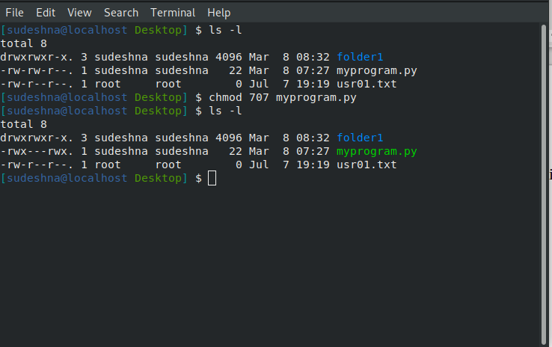Viewport: 552px width, 347px height.
Task: Click usr01.txt in the first listing
Action: pos(367,84)
